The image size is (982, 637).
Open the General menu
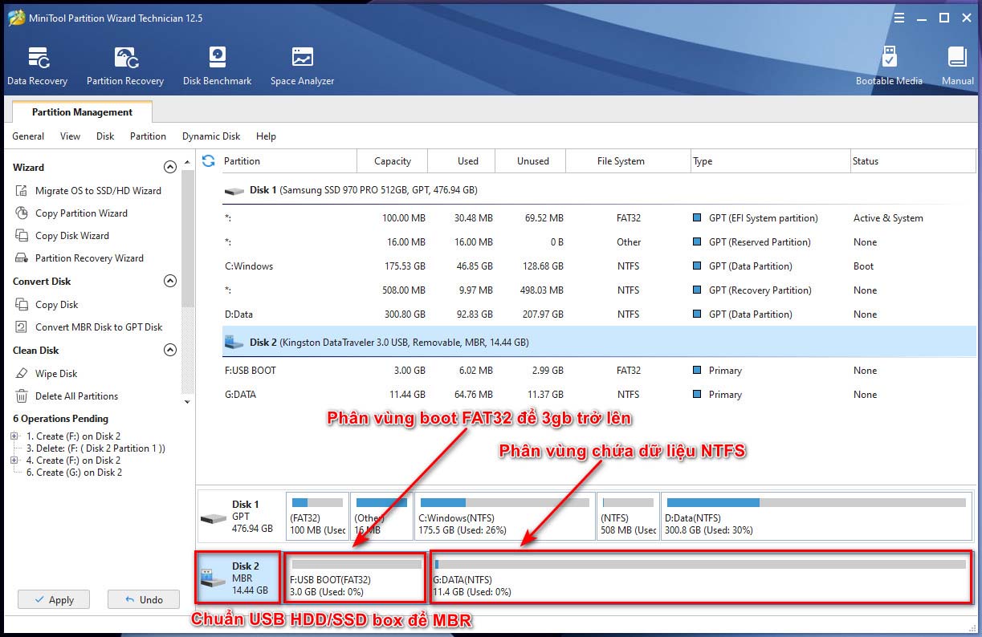(28, 136)
